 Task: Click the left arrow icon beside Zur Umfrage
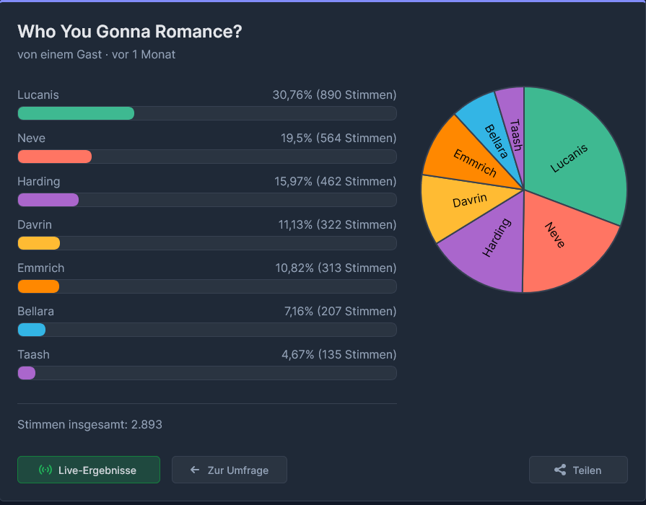pos(195,470)
